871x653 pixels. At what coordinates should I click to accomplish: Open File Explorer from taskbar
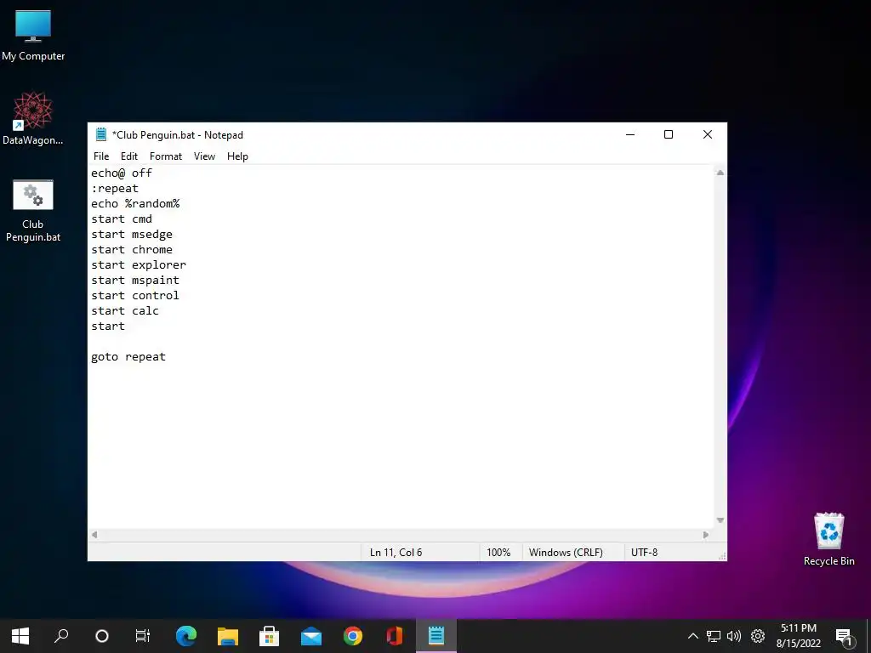[228, 636]
